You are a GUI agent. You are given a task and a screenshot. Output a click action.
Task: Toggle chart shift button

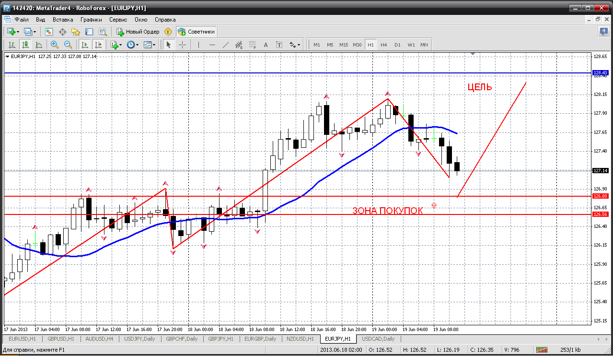[98, 45]
